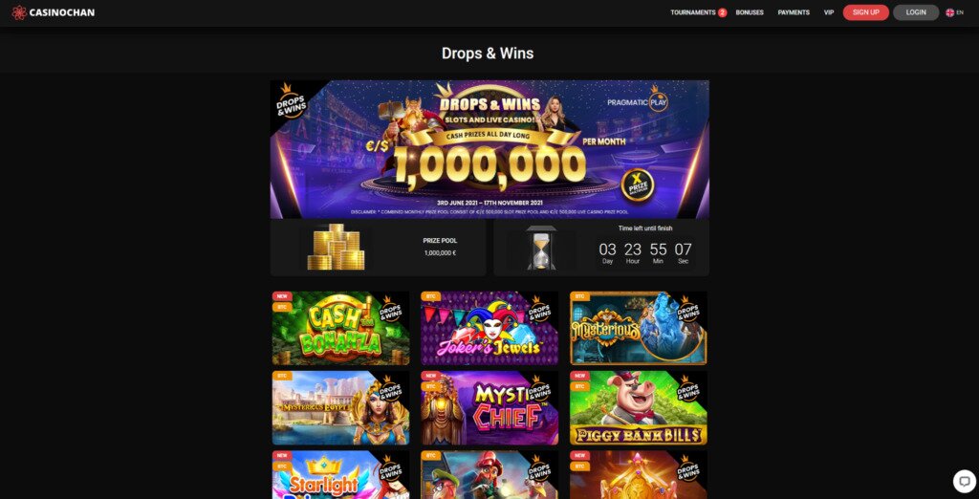Open the Mysterious Egypt game thumbnail
The image size is (979, 499).
[x=341, y=408]
